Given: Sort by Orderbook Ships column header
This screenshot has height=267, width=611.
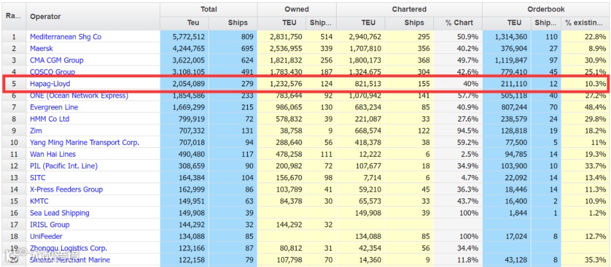Looking at the screenshot, I should click(x=546, y=23).
